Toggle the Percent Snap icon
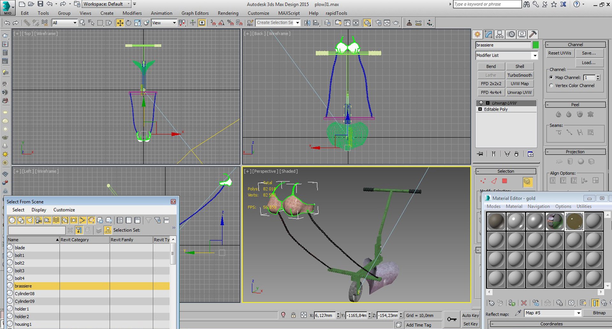The width and height of the screenshot is (612, 329). click(230, 23)
